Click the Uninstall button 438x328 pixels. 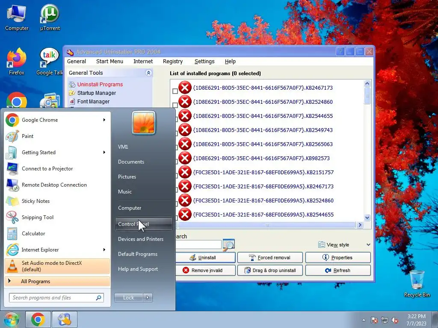point(206,258)
